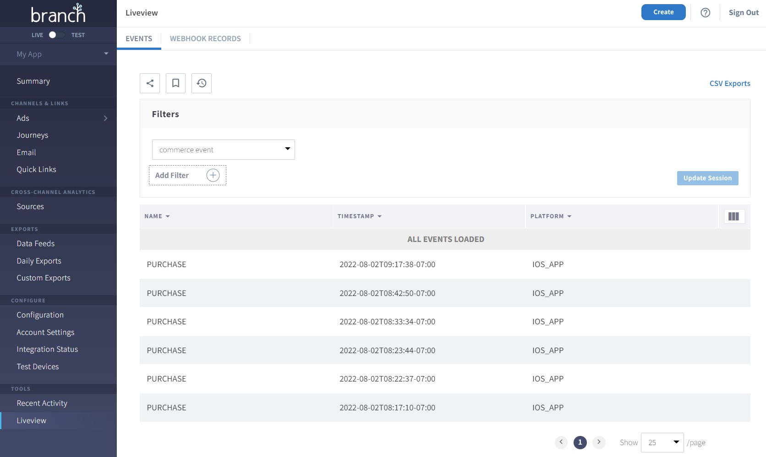Select page 1 in pagination
Viewport: 766px width, 457px height.
580,442
